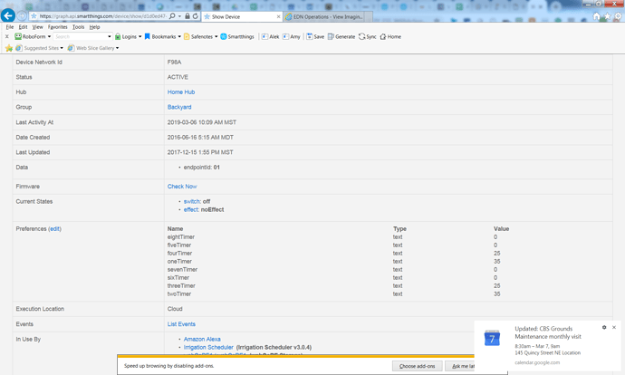Open the switch current state link
This screenshot has width=625, height=375.
pyautogui.click(x=192, y=202)
